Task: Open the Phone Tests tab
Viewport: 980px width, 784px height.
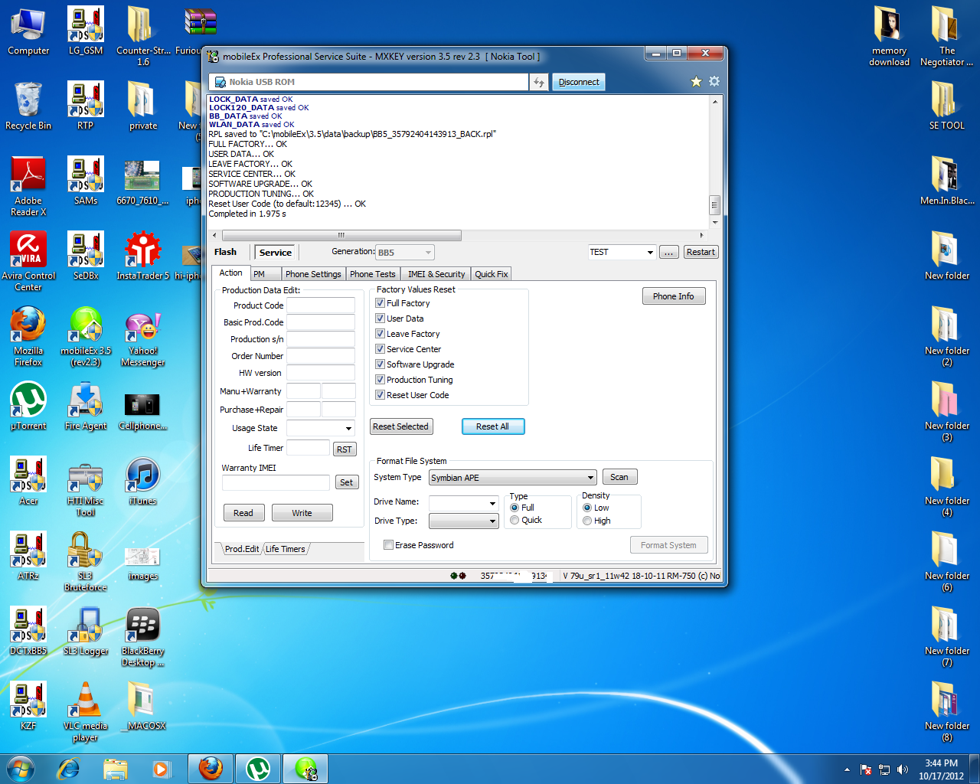Action: pos(373,274)
